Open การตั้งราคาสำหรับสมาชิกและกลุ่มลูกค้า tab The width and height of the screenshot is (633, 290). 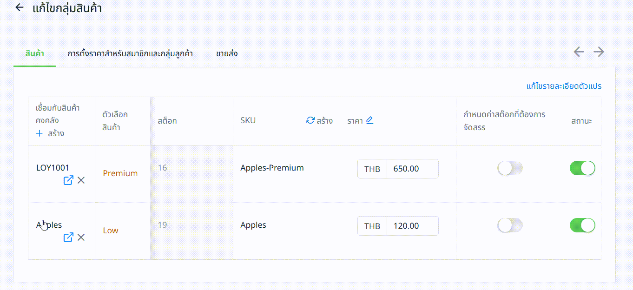[x=130, y=54]
